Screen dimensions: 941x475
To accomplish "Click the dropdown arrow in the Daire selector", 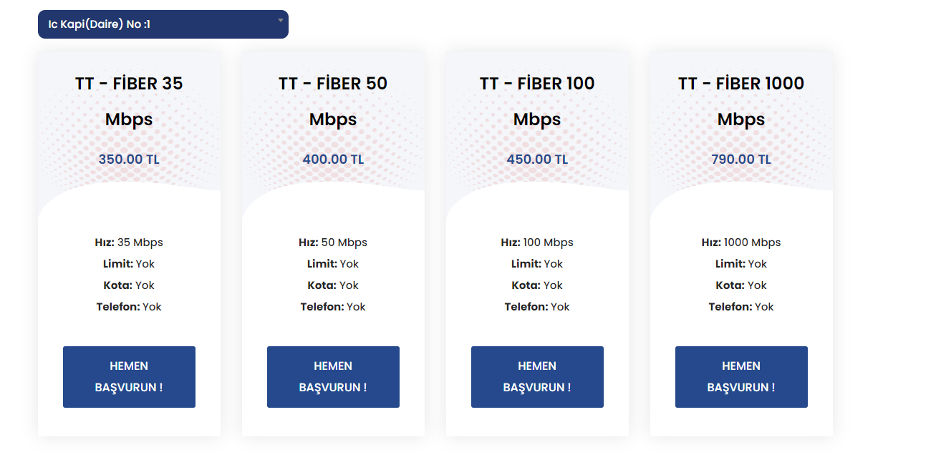I will pos(281,20).
